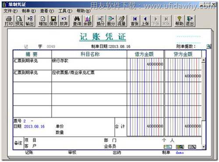
Task: Click grey slashed icon in 备注 row
Action: tap(192, 147)
